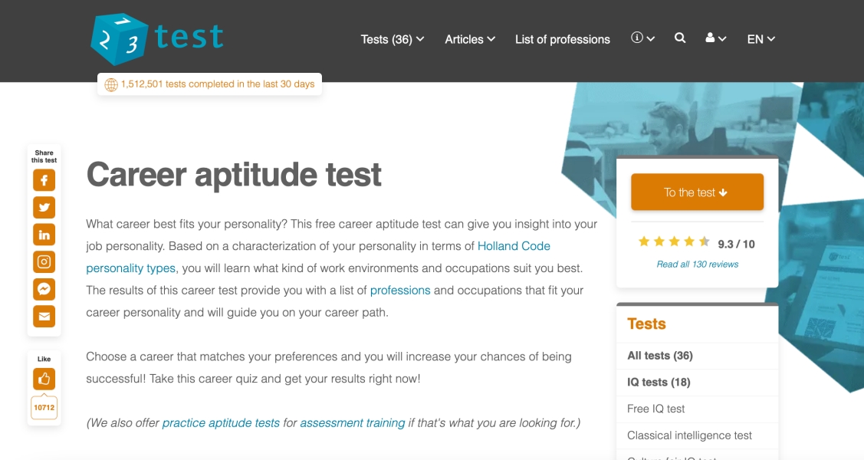Click the thumbs-up Like button
The image size is (864, 460).
44,379
